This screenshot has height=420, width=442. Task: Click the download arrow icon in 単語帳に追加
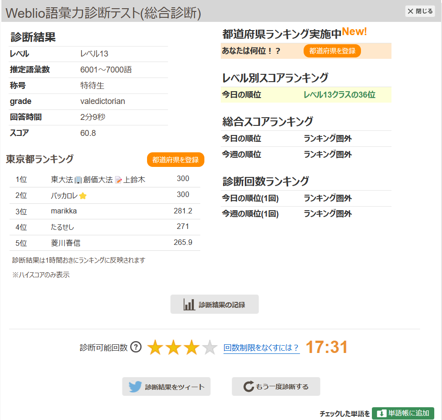[381, 414]
